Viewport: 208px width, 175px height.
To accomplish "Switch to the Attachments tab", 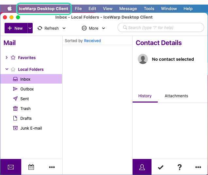I will click(176, 96).
